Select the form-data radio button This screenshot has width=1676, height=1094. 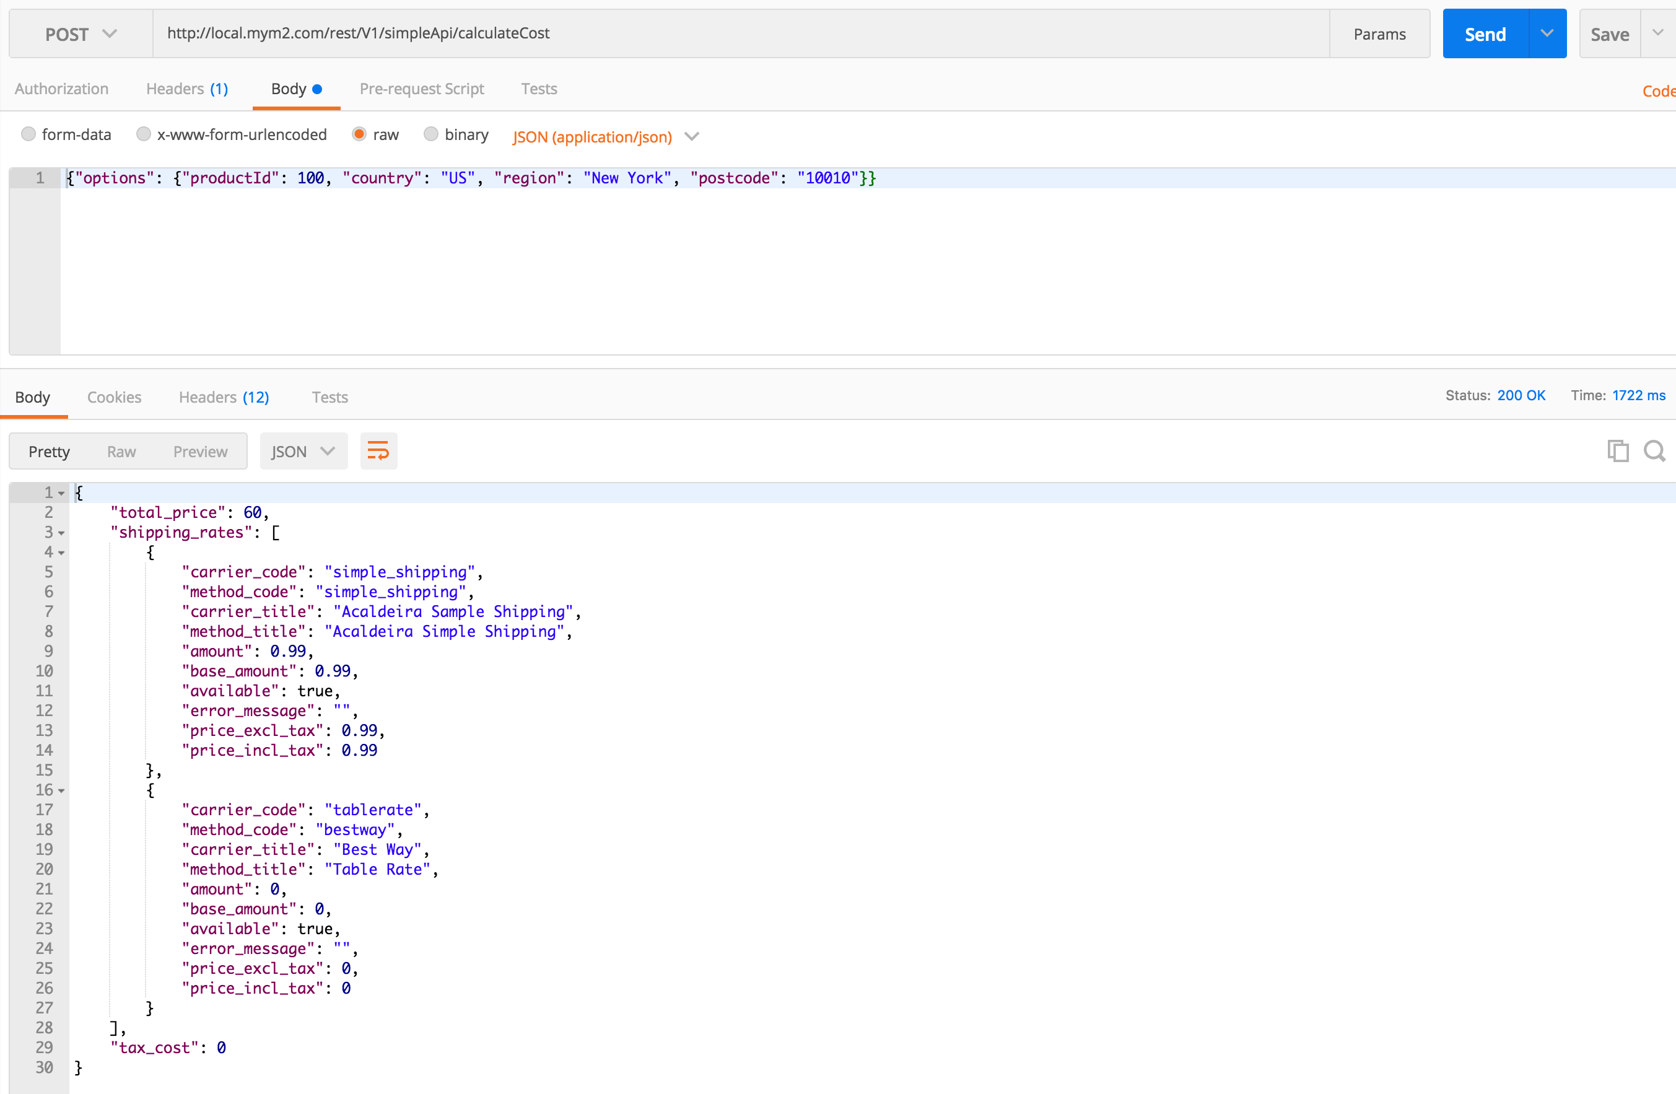[28, 134]
